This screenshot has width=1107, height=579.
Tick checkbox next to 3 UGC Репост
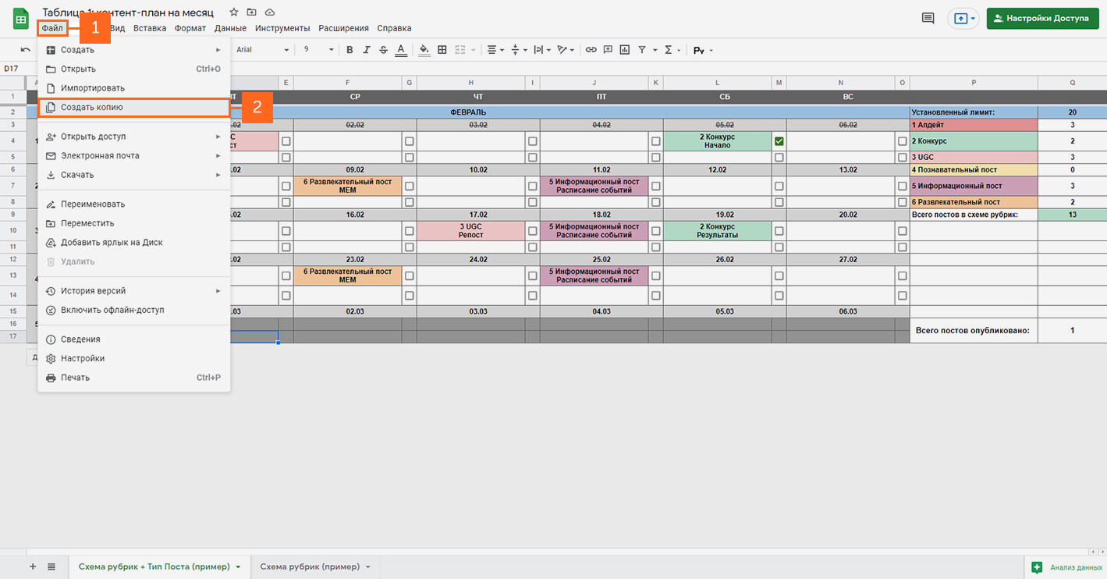click(532, 230)
